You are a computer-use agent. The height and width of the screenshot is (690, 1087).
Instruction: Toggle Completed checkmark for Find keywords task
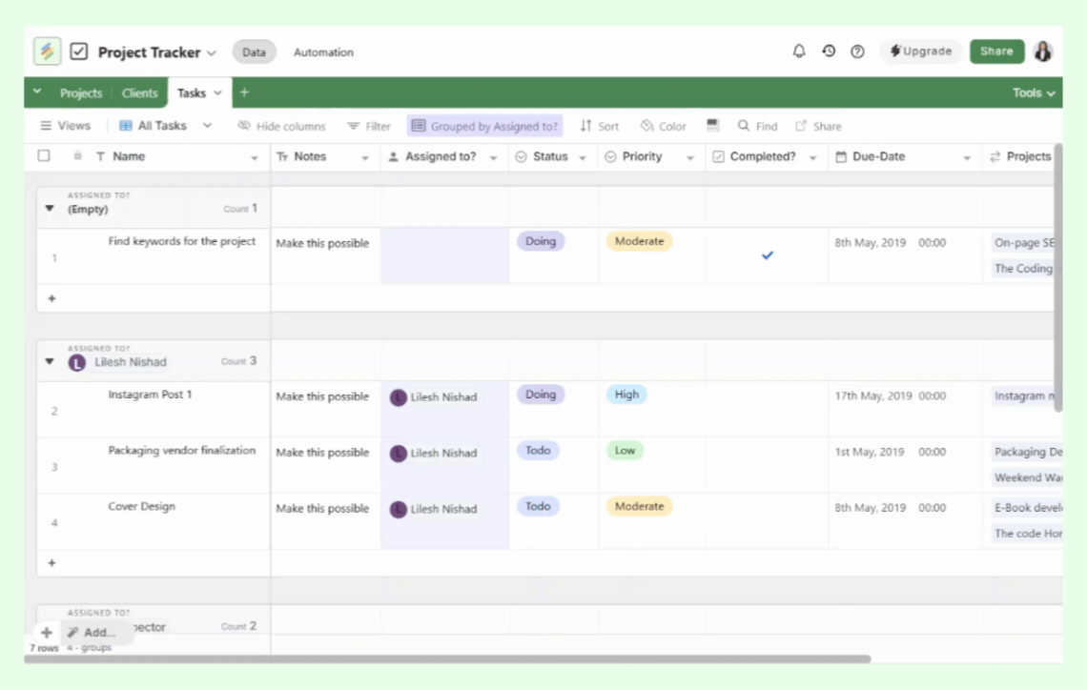click(x=767, y=255)
